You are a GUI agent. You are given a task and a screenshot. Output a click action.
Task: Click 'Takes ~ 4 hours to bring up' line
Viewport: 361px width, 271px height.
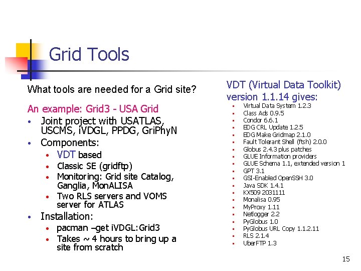(116, 239)
